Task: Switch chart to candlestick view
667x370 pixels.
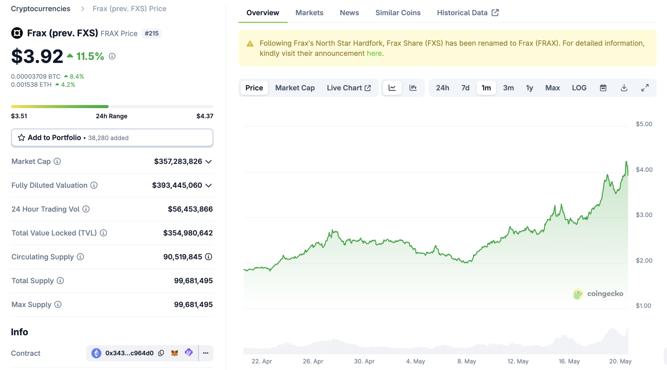Action: point(413,88)
